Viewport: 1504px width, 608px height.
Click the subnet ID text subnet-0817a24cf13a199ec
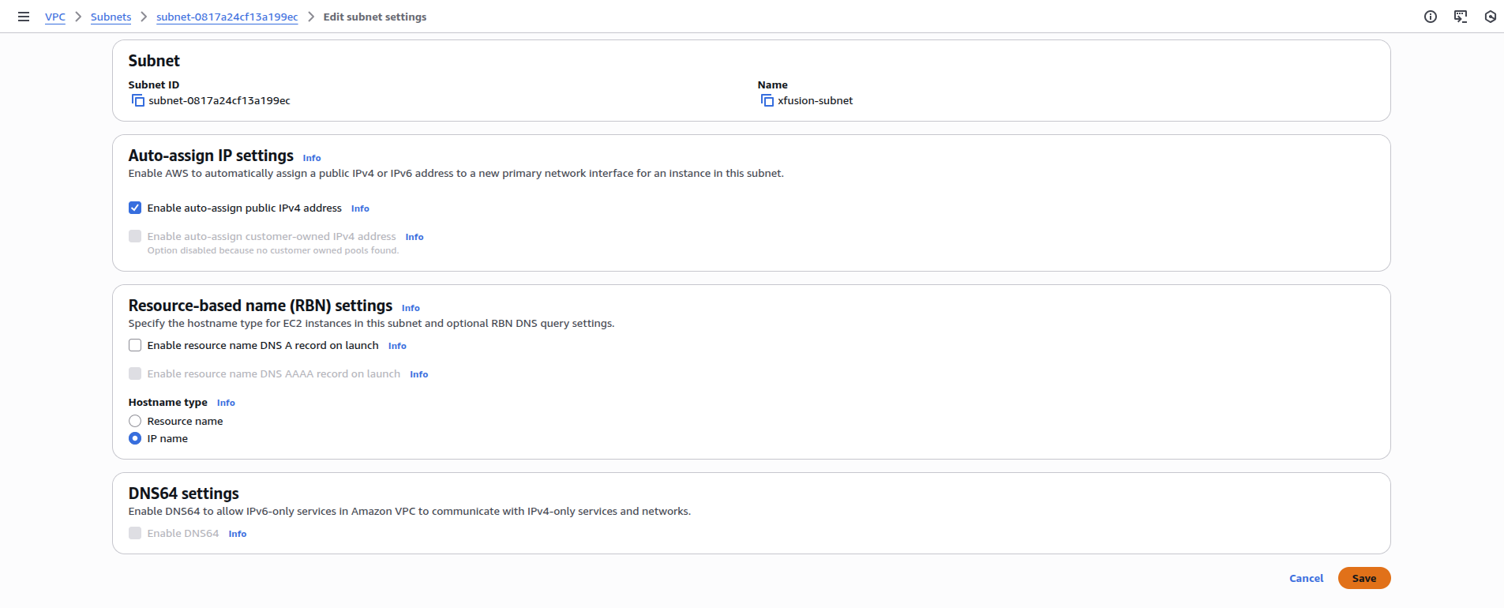219,100
